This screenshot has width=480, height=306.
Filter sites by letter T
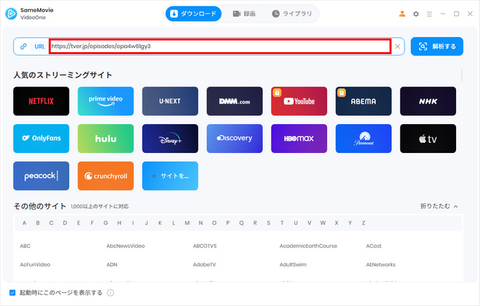(x=282, y=223)
